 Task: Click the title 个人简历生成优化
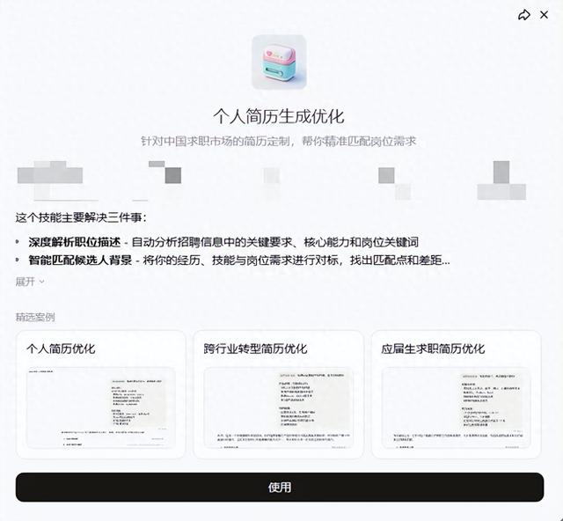[279, 116]
